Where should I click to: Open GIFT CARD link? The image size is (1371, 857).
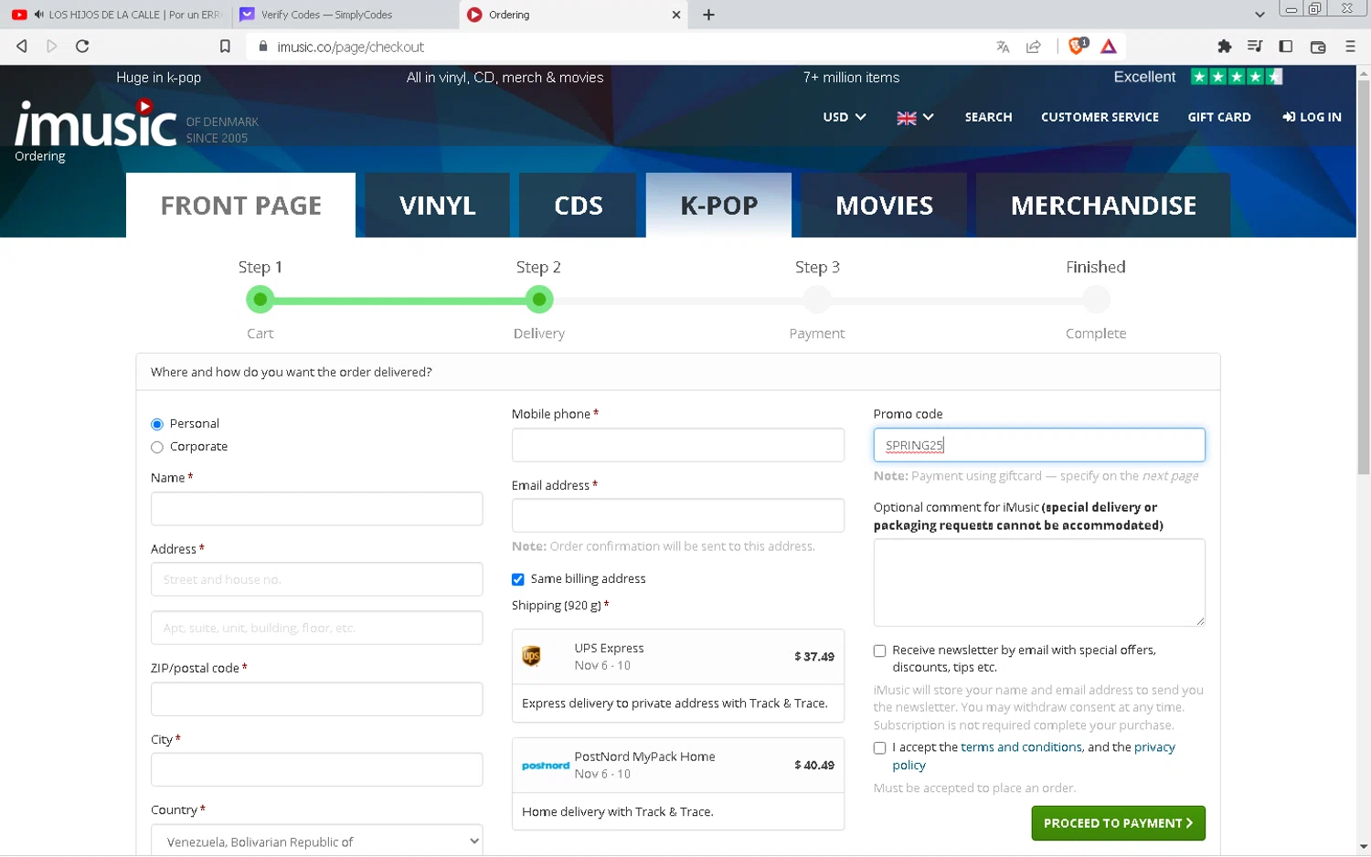[1218, 117]
